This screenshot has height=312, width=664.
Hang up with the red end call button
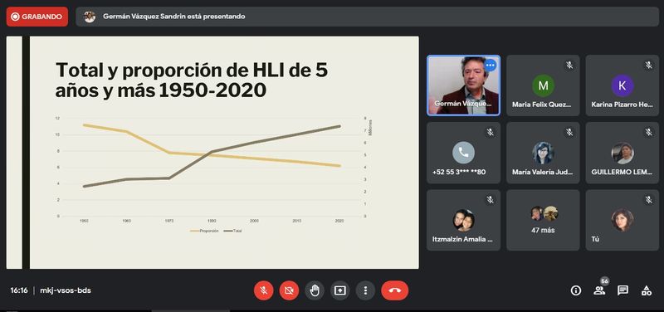pos(395,290)
